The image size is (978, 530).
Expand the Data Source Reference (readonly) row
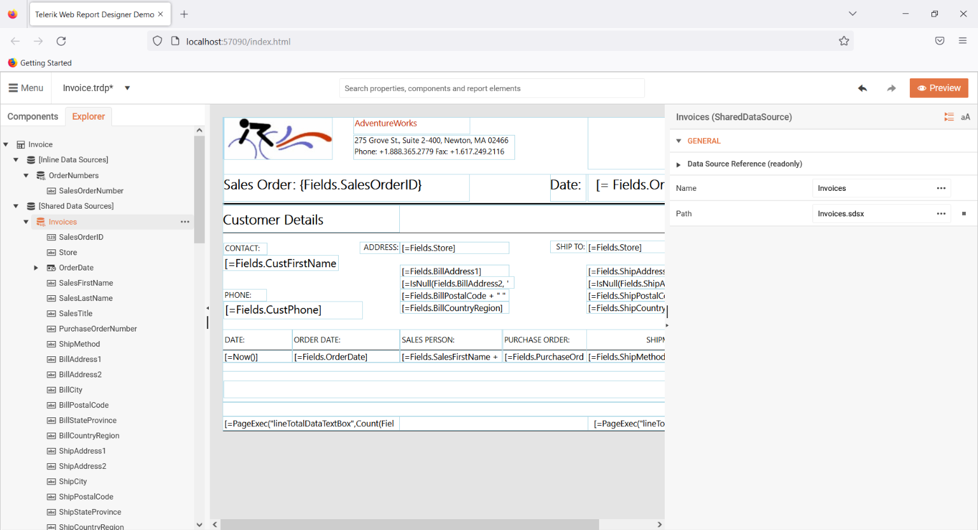coord(678,164)
